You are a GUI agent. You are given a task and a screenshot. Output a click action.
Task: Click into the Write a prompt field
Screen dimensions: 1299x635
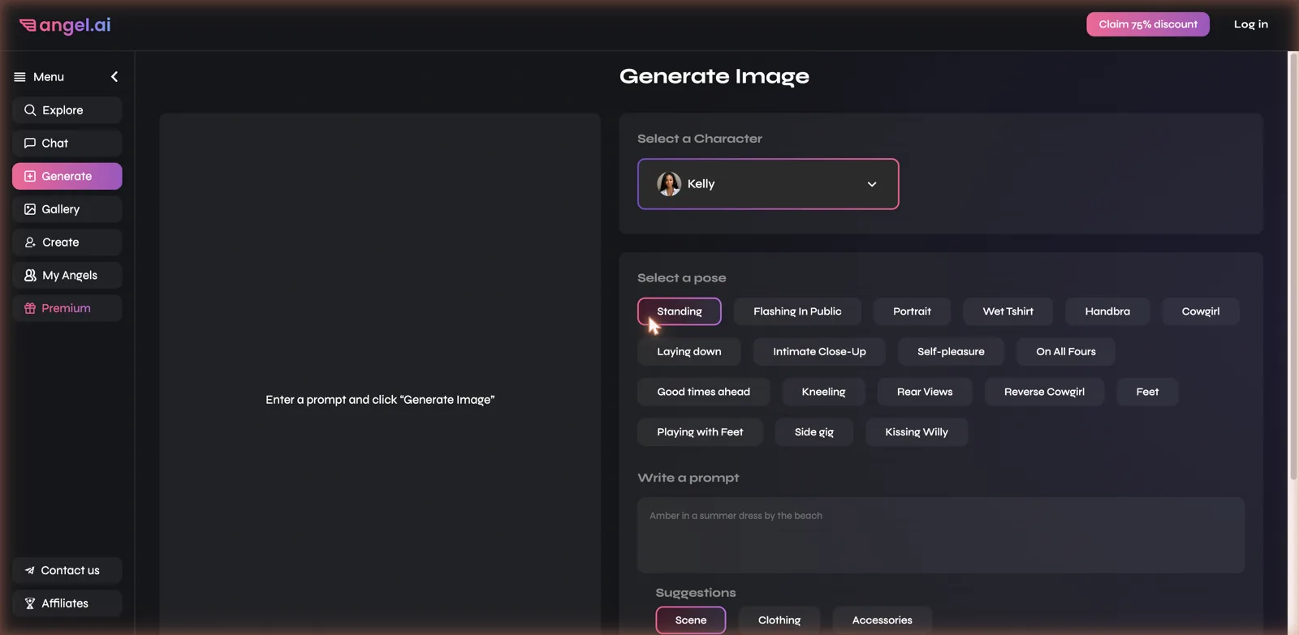tap(941, 535)
